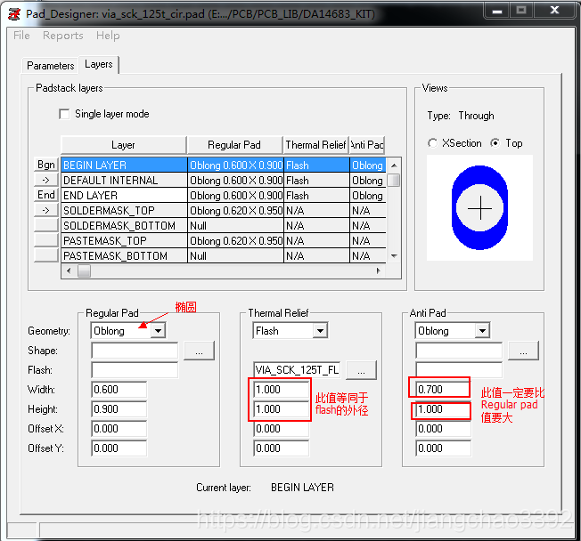
Task: Select XSection view radio button
Action: tap(433, 143)
